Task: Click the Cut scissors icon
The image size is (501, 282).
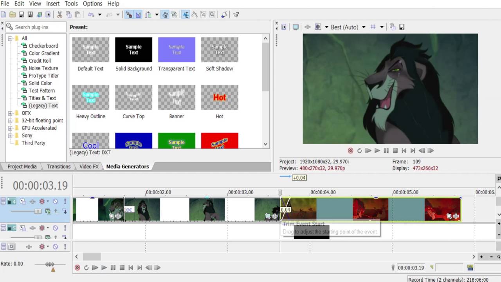Action: (59, 14)
